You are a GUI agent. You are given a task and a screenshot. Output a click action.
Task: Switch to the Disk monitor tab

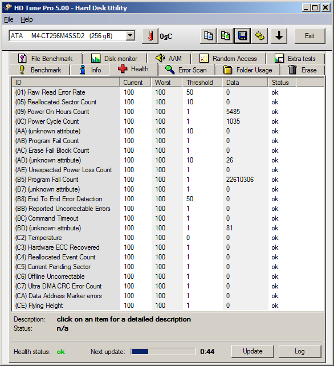[x=115, y=58]
